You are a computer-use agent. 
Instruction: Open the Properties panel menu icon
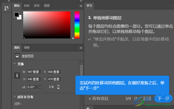click(81, 48)
